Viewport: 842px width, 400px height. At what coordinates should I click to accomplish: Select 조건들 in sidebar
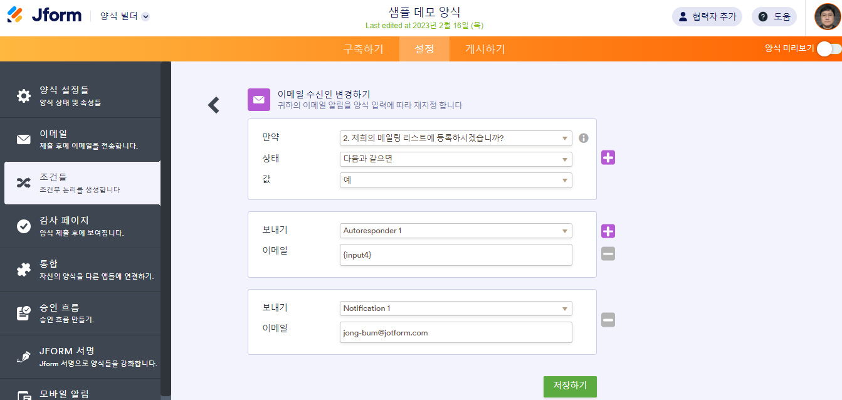[x=82, y=183]
